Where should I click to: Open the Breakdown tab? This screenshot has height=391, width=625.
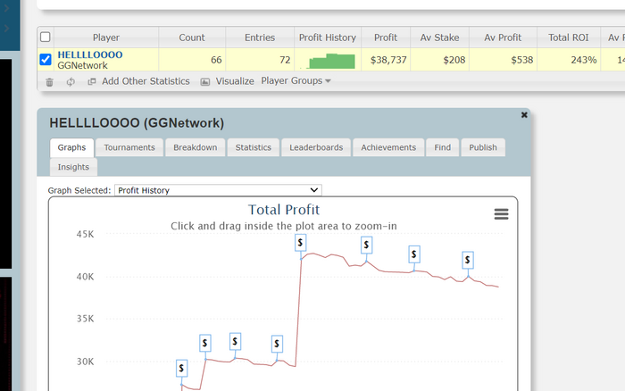pyautogui.click(x=196, y=147)
